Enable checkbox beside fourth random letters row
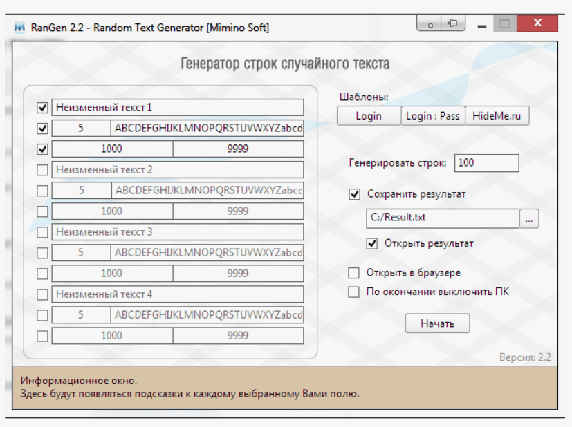 pyautogui.click(x=42, y=315)
